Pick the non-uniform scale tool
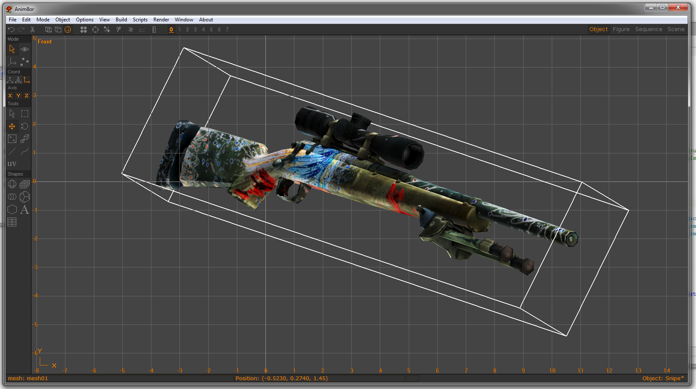The image size is (696, 389). [x=12, y=139]
